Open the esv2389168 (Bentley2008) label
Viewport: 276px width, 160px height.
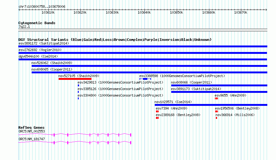click(x=178, y=115)
